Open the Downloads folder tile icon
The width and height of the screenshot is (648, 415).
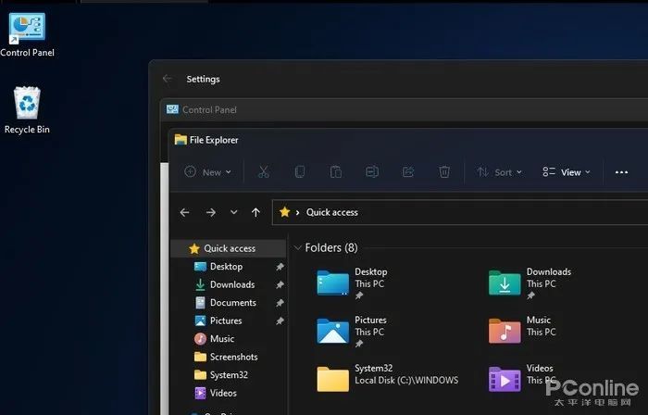(505, 283)
